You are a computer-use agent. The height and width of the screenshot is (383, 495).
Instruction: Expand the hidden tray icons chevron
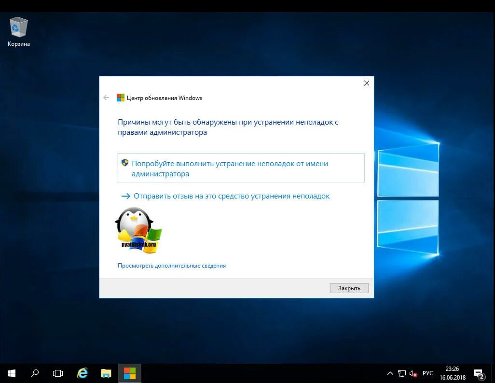click(390, 373)
